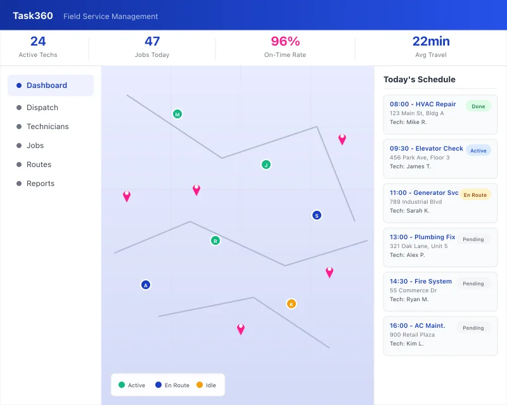Click technician J's green map marker

266,165
